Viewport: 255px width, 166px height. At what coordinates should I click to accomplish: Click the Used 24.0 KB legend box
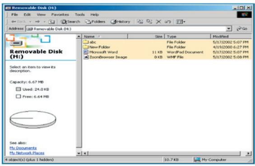(18, 89)
